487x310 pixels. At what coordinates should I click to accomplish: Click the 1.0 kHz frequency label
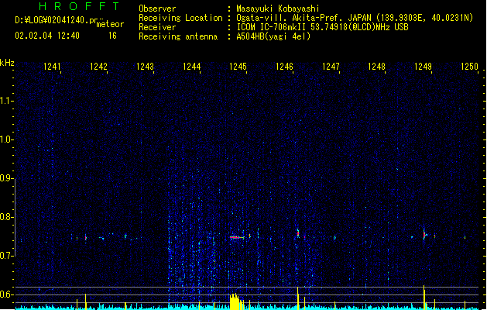[x=6, y=139]
